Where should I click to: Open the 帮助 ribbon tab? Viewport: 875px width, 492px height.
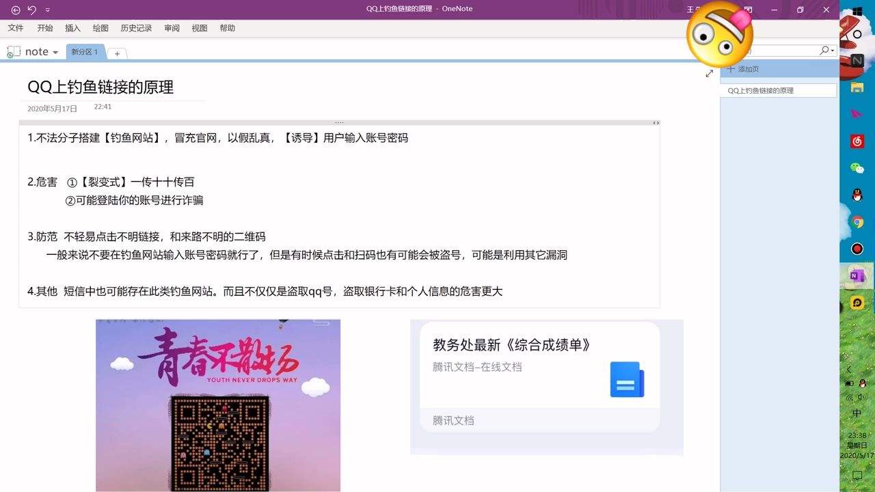click(227, 28)
